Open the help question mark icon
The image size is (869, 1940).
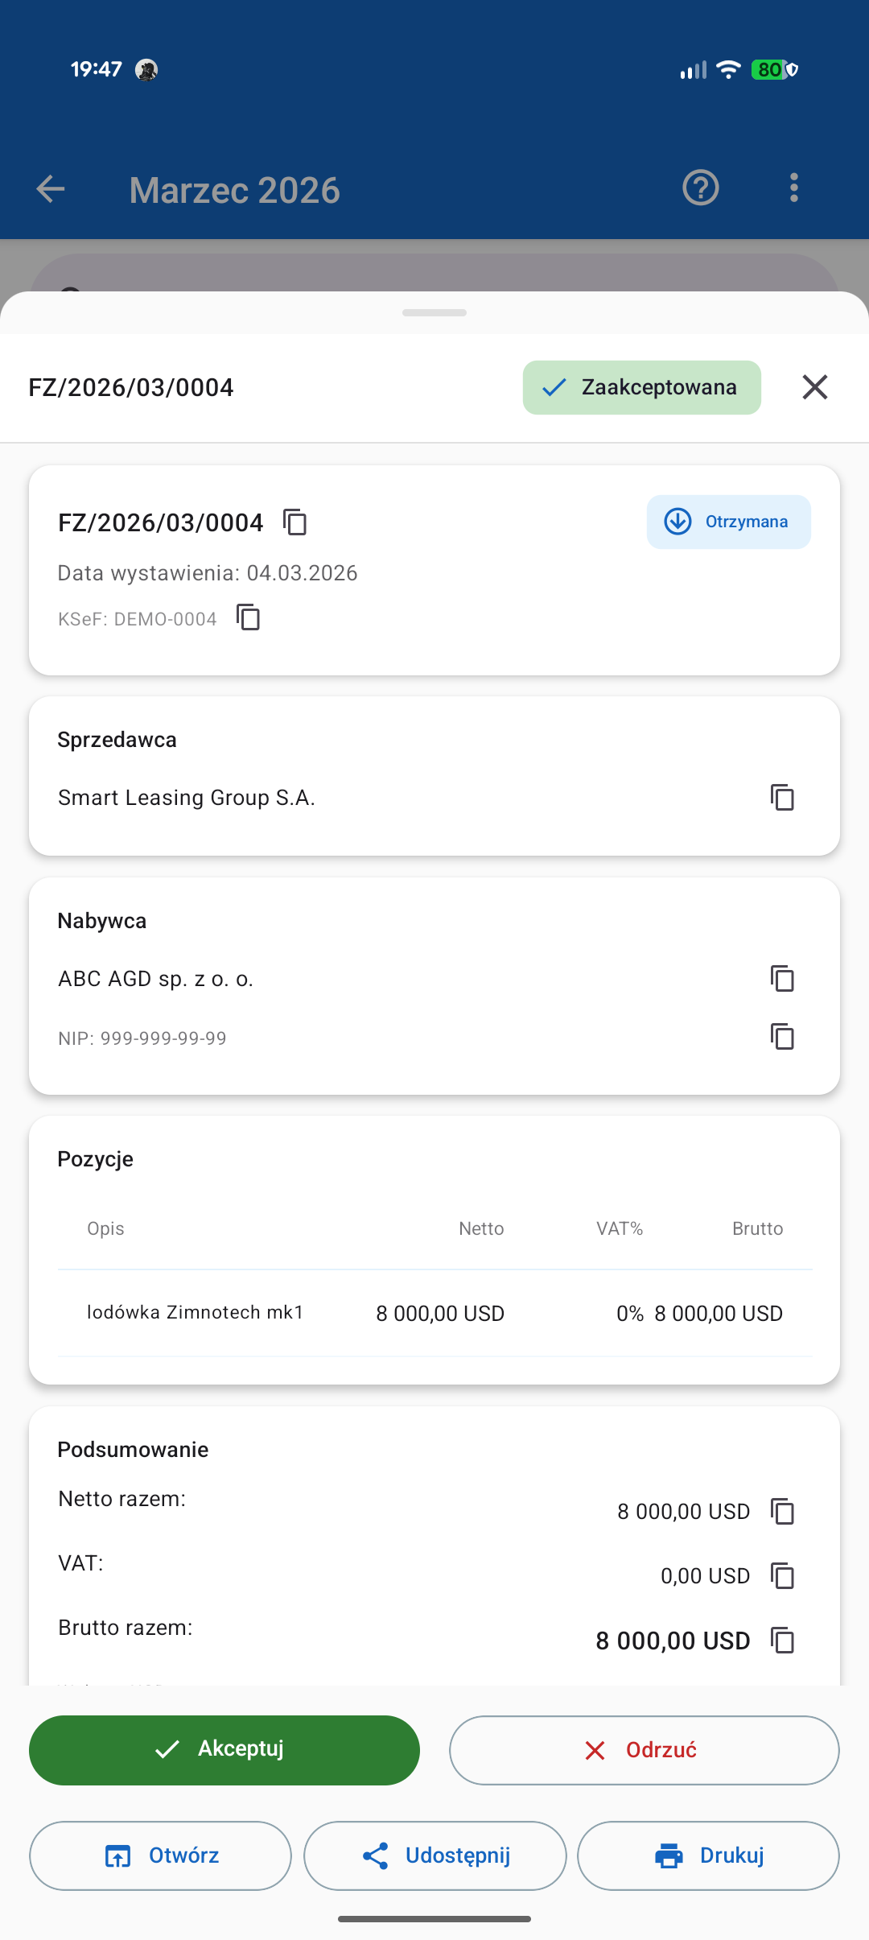(x=701, y=188)
